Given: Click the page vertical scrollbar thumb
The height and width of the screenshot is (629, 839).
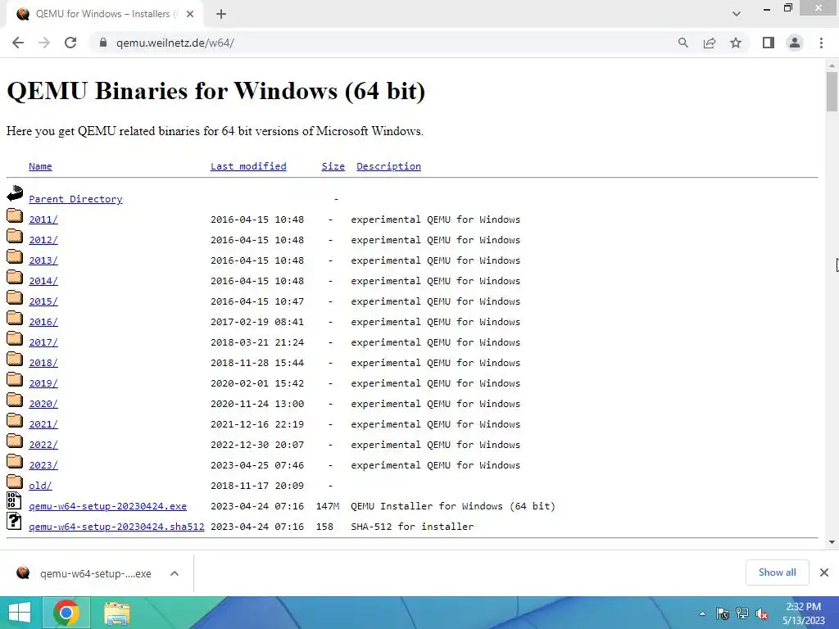Looking at the screenshot, I should click(832, 92).
